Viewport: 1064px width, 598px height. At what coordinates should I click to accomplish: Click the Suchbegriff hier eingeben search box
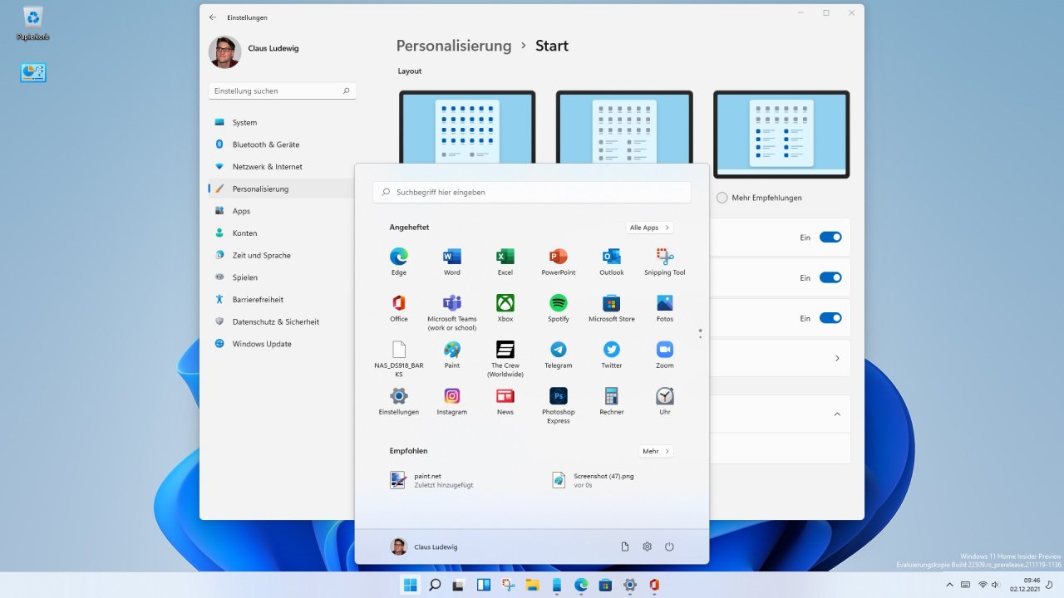(x=532, y=192)
